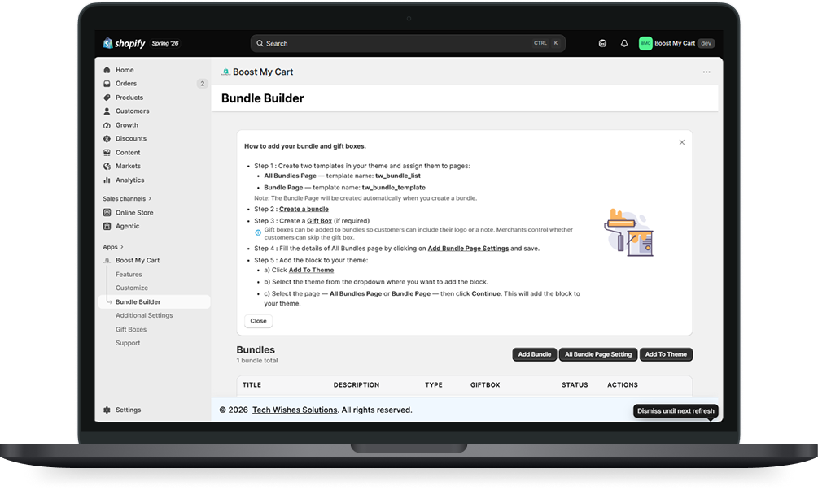Open Gift Boxes in app submenu

pos(131,330)
